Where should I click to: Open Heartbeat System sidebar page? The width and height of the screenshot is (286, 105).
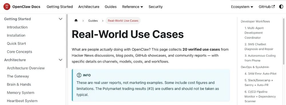22,101
